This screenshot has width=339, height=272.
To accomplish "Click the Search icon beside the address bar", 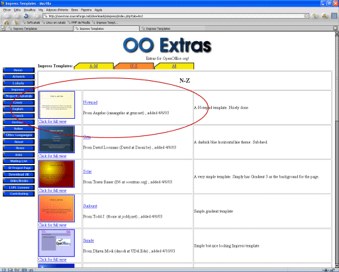I will click(x=315, y=16).
